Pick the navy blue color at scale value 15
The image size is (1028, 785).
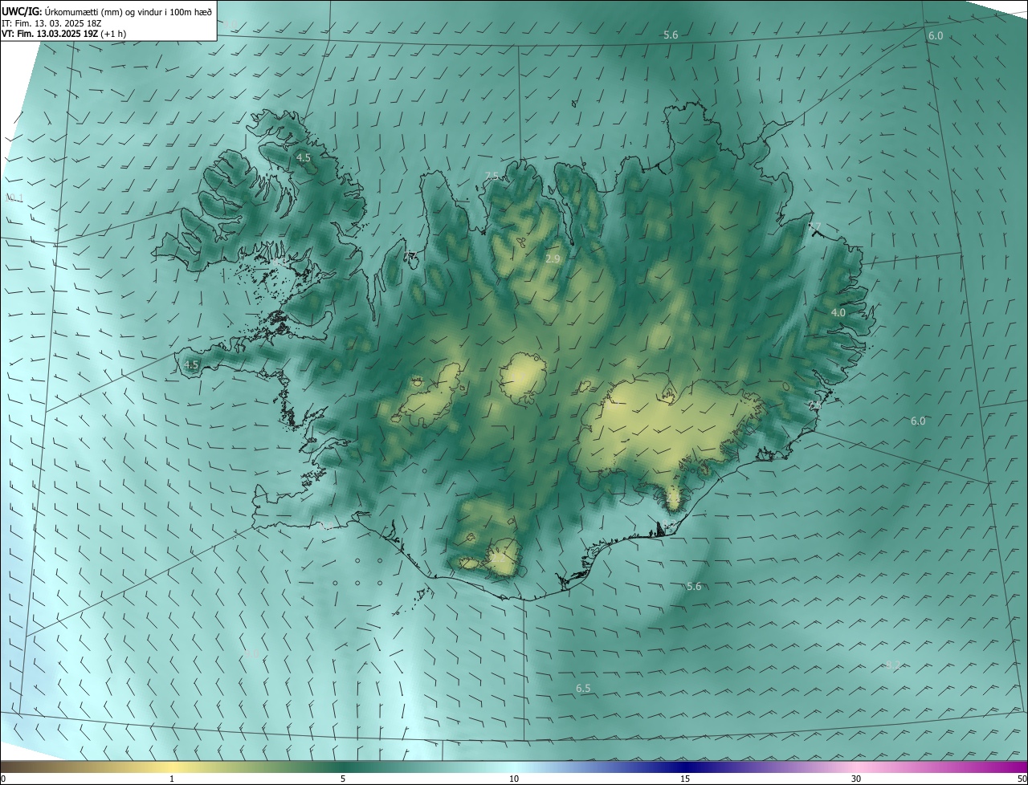685,767
